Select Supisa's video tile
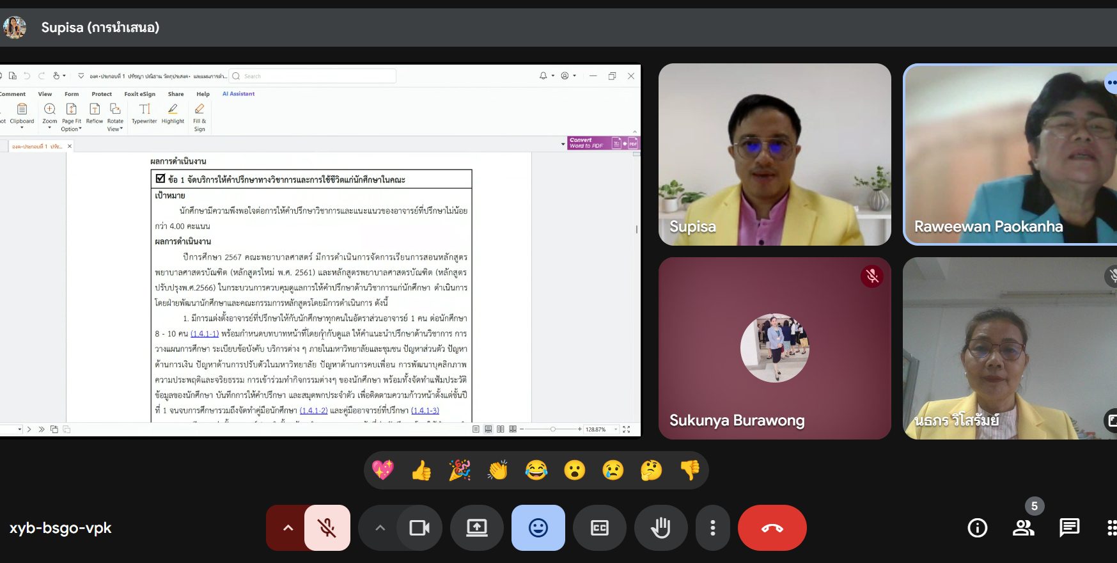This screenshot has width=1117, height=563. coord(775,154)
